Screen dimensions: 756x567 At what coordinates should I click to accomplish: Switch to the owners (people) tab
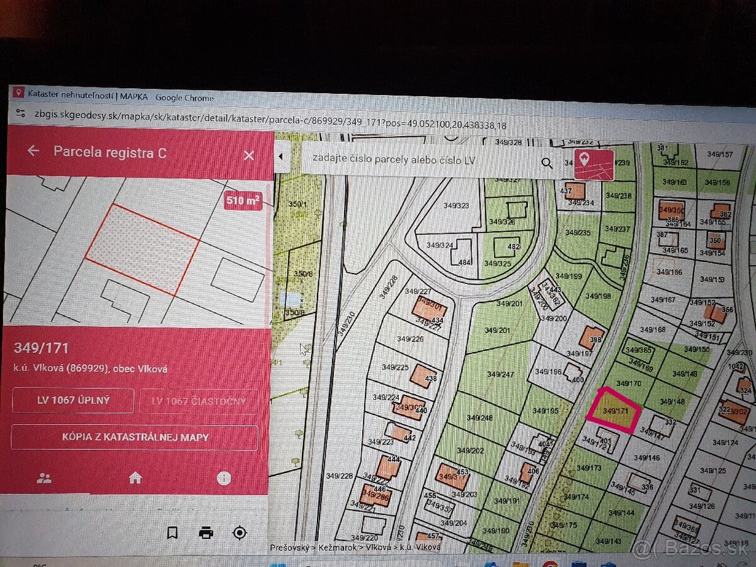[44, 478]
